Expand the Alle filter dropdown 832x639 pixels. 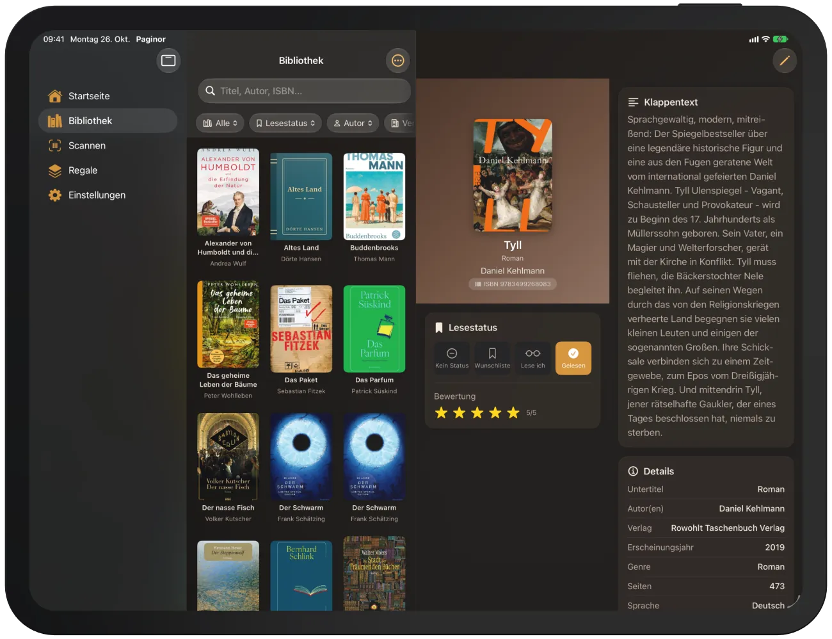click(220, 123)
